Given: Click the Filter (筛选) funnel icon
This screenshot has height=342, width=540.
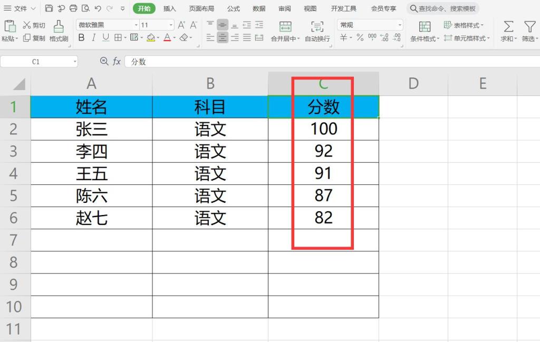Looking at the screenshot, I should pyautogui.click(x=529, y=26).
